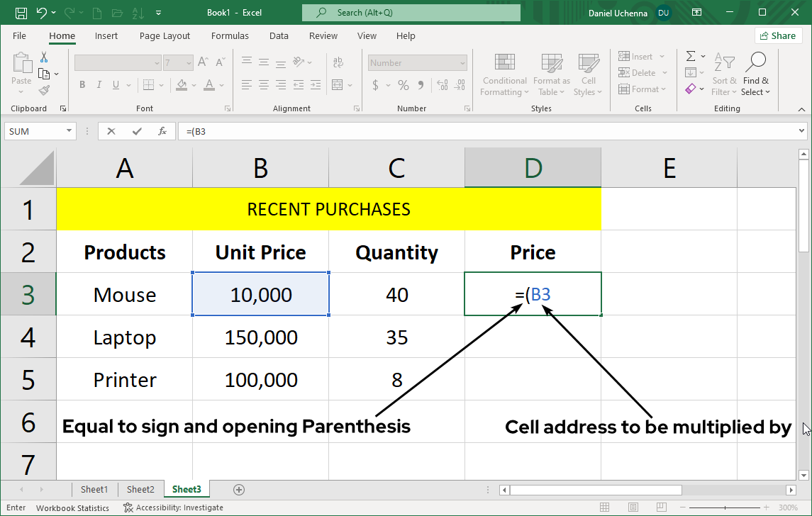Toggle underline on the selection
The width and height of the screenshot is (812, 516).
pyautogui.click(x=114, y=84)
